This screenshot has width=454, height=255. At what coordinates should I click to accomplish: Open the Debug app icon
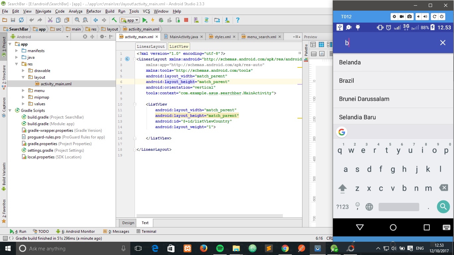161,20
